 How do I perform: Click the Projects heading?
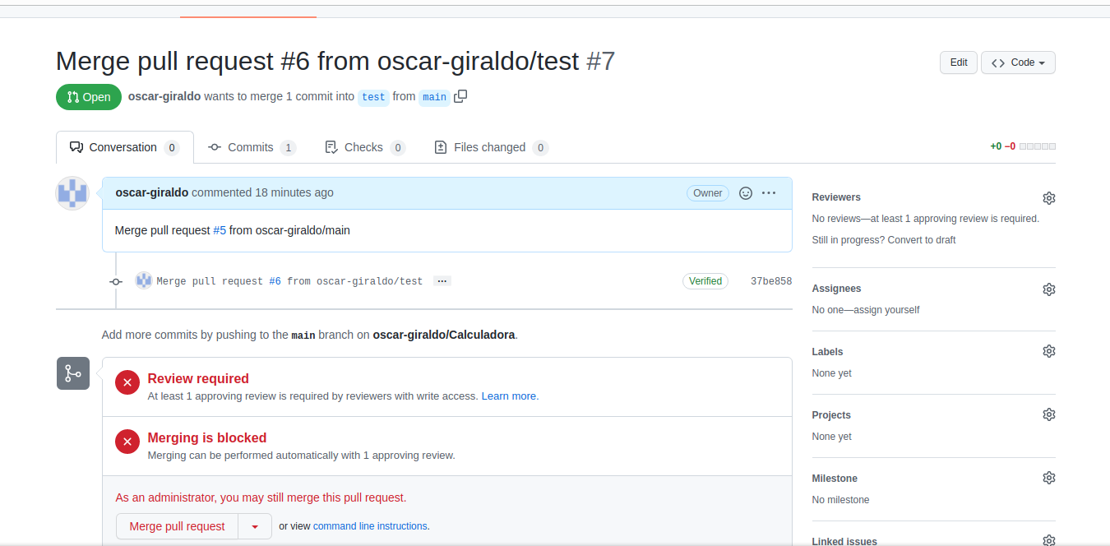point(831,415)
